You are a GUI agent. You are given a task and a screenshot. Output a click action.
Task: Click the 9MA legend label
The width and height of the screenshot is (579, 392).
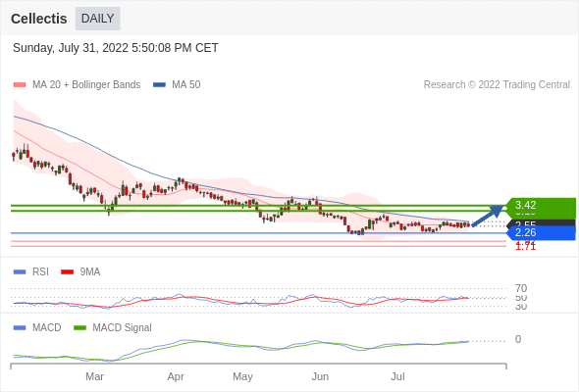click(x=90, y=272)
